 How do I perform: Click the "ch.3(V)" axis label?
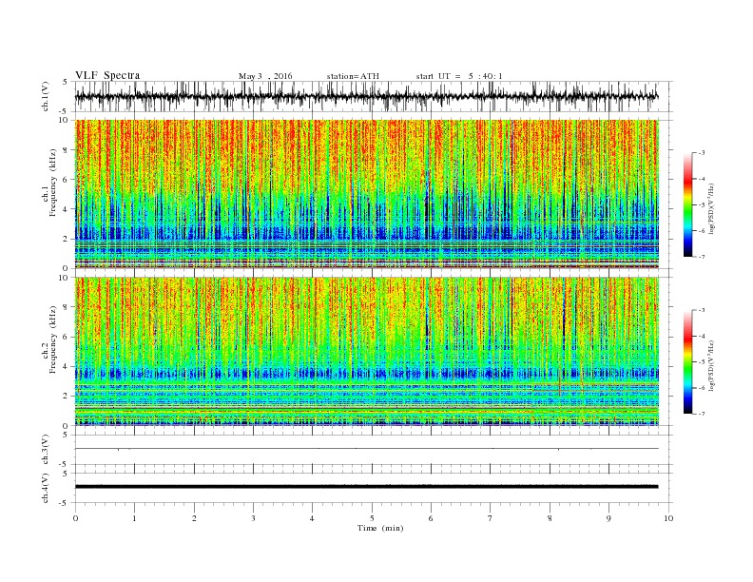tap(46, 450)
